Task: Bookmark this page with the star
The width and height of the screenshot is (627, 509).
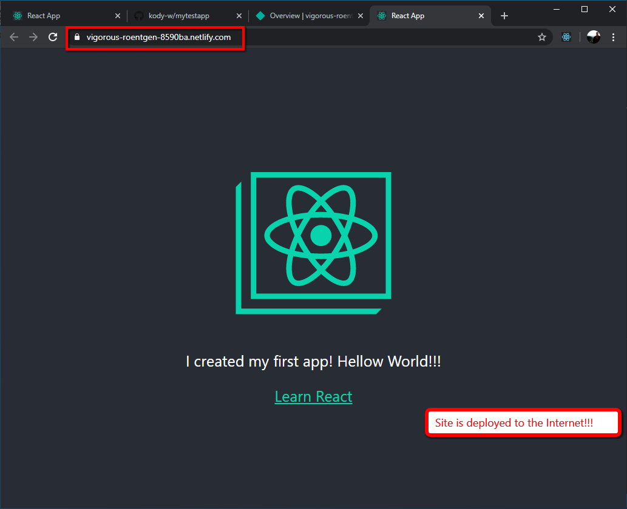Action: coord(542,37)
